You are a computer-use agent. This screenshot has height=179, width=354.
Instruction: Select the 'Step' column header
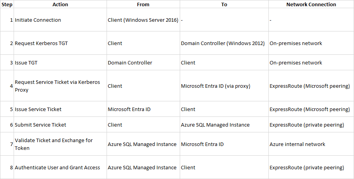coord(7,4)
